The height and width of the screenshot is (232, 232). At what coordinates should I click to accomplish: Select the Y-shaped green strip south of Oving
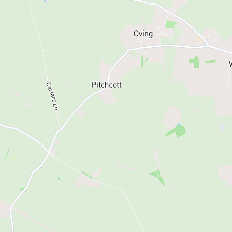point(144,61)
